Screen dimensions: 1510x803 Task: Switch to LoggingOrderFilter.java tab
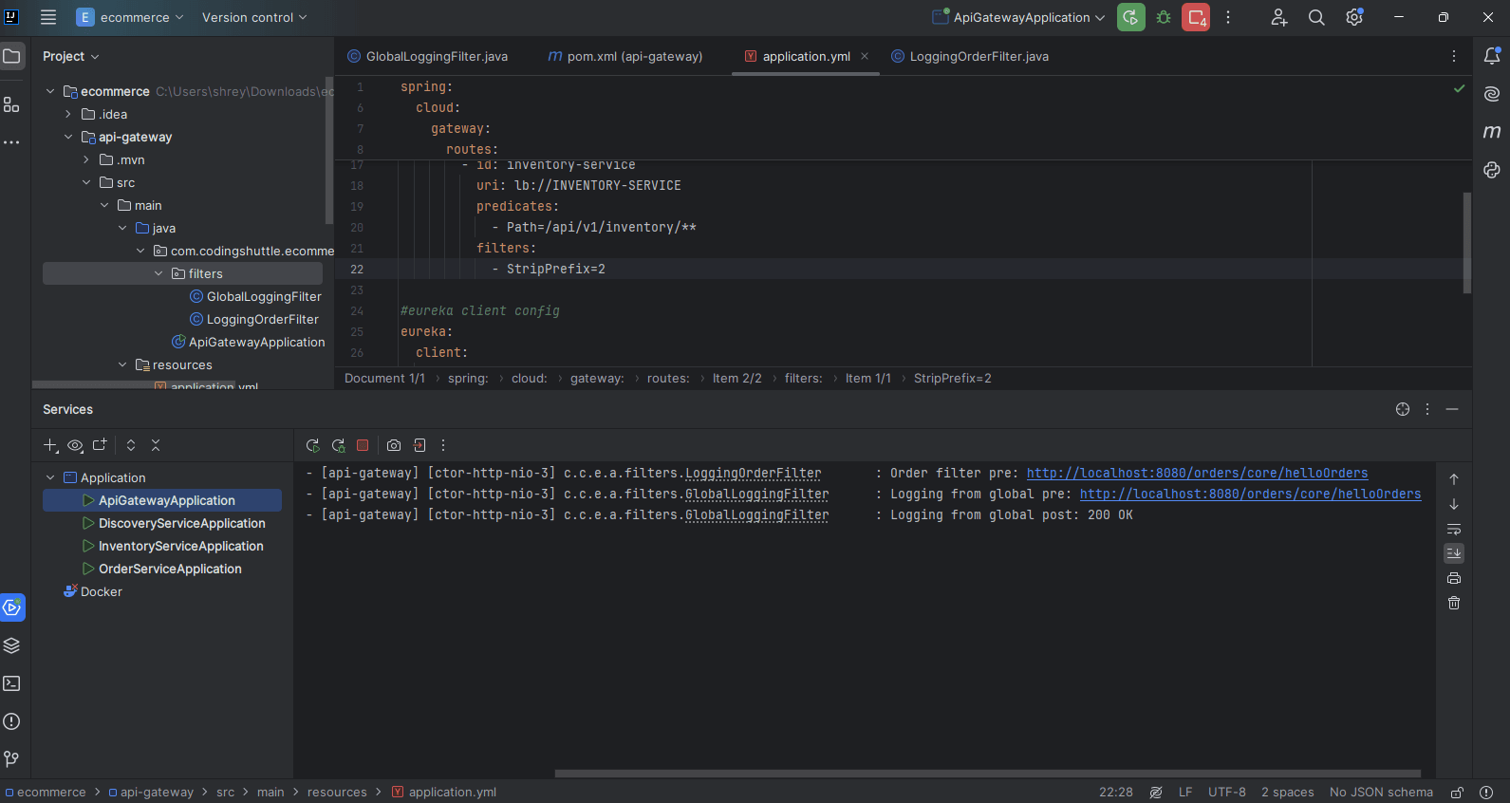[970, 56]
